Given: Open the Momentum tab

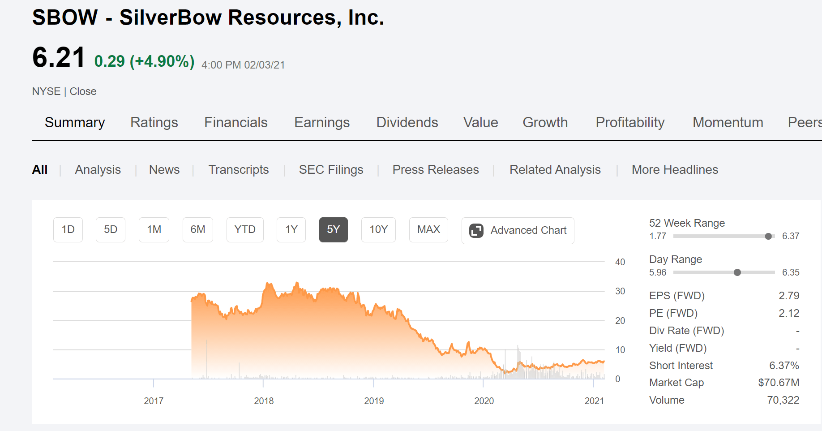Looking at the screenshot, I should click(728, 122).
